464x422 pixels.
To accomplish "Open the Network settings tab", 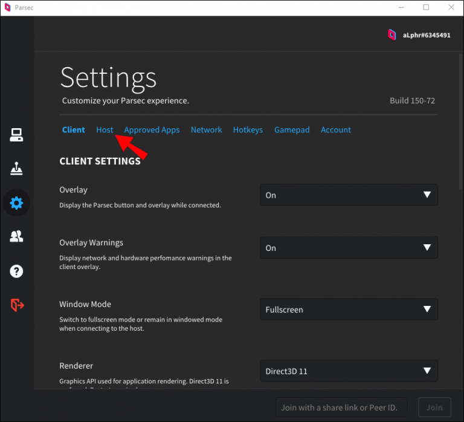I will 206,130.
